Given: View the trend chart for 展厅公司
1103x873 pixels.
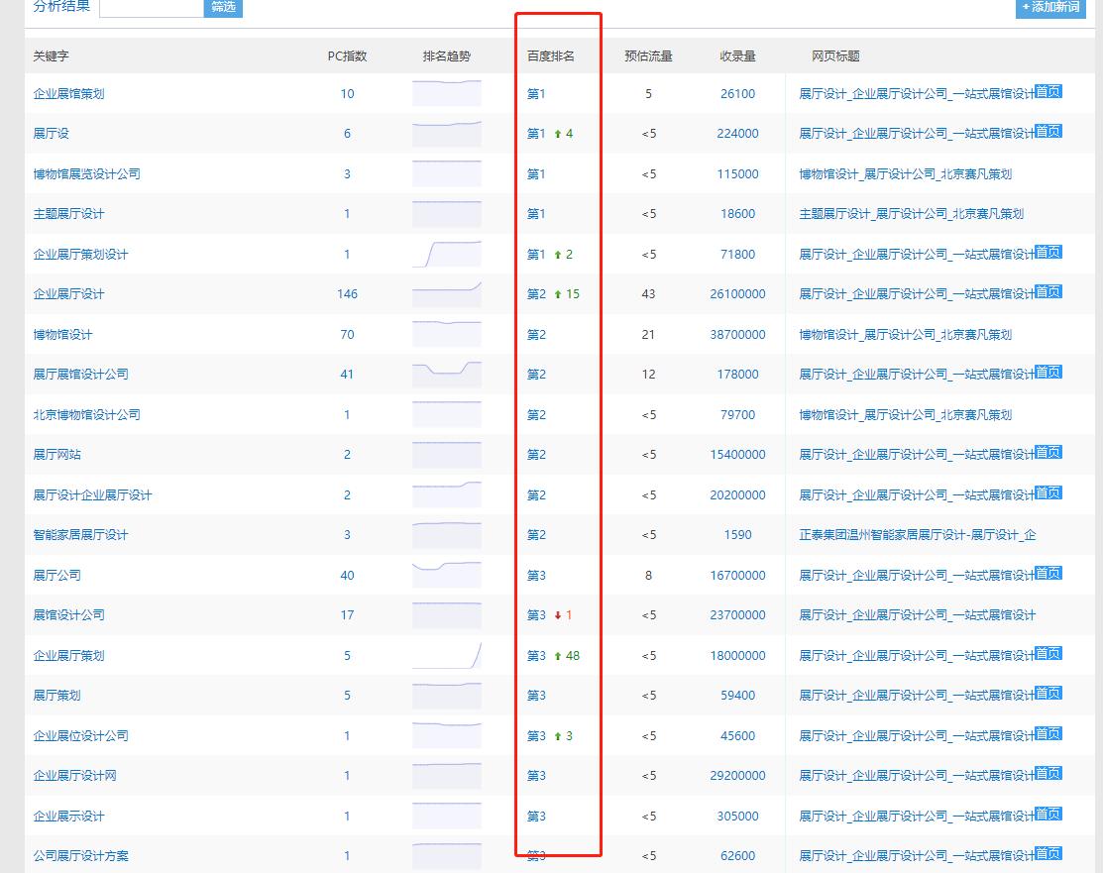Looking at the screenshot, I should point(447,575).
